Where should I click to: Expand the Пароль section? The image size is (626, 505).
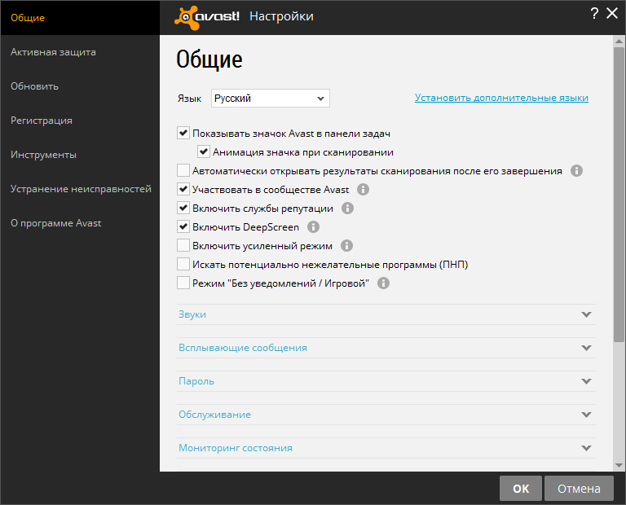pos(386,381)
